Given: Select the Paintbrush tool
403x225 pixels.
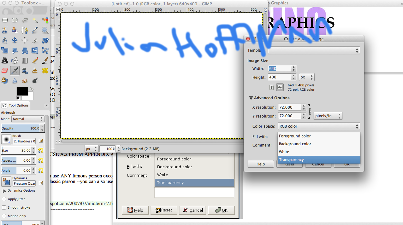Looking at the screenshot, I should (x=45, y=61).
